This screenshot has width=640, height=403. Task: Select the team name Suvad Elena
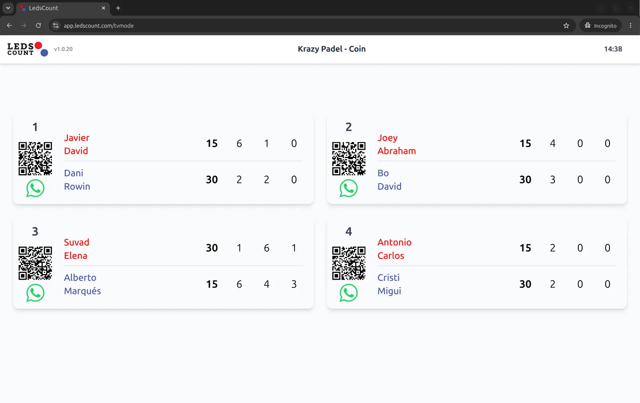coord(77,249)
